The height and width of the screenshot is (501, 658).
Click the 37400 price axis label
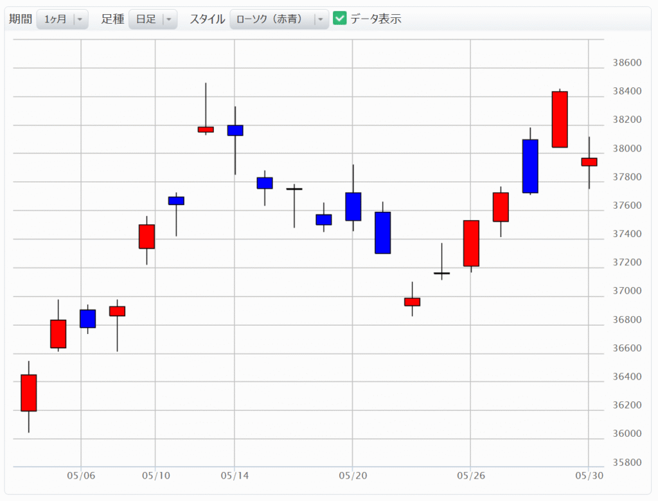click(x=627, y=234)
